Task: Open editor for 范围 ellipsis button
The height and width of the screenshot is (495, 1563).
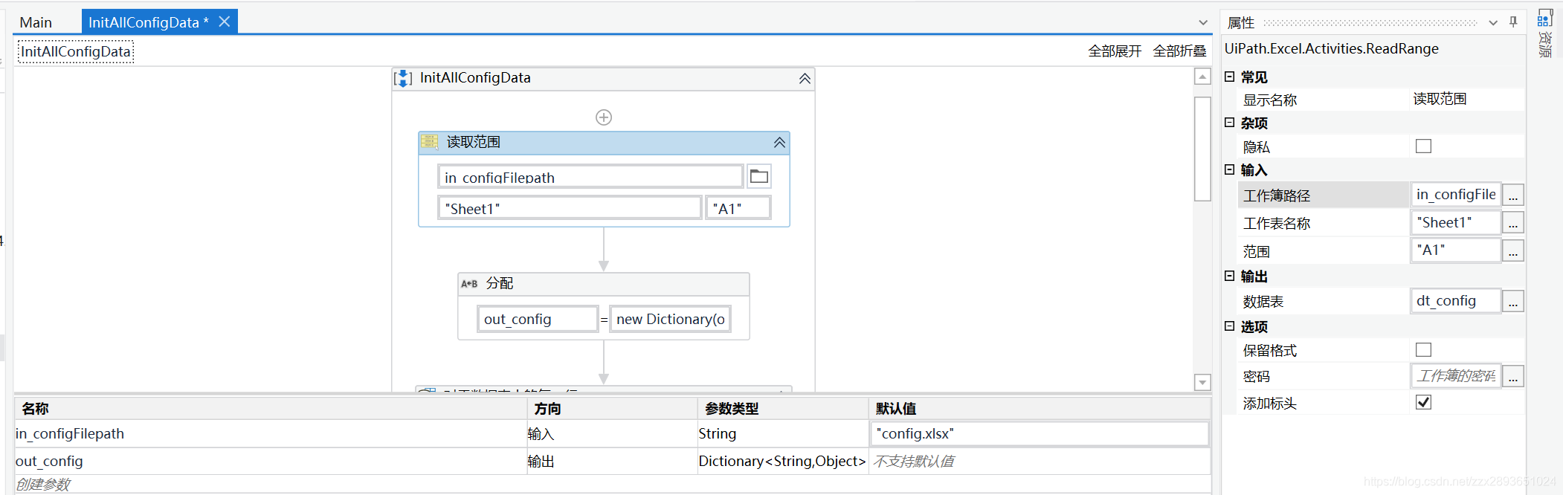Action: (1513, 251)
